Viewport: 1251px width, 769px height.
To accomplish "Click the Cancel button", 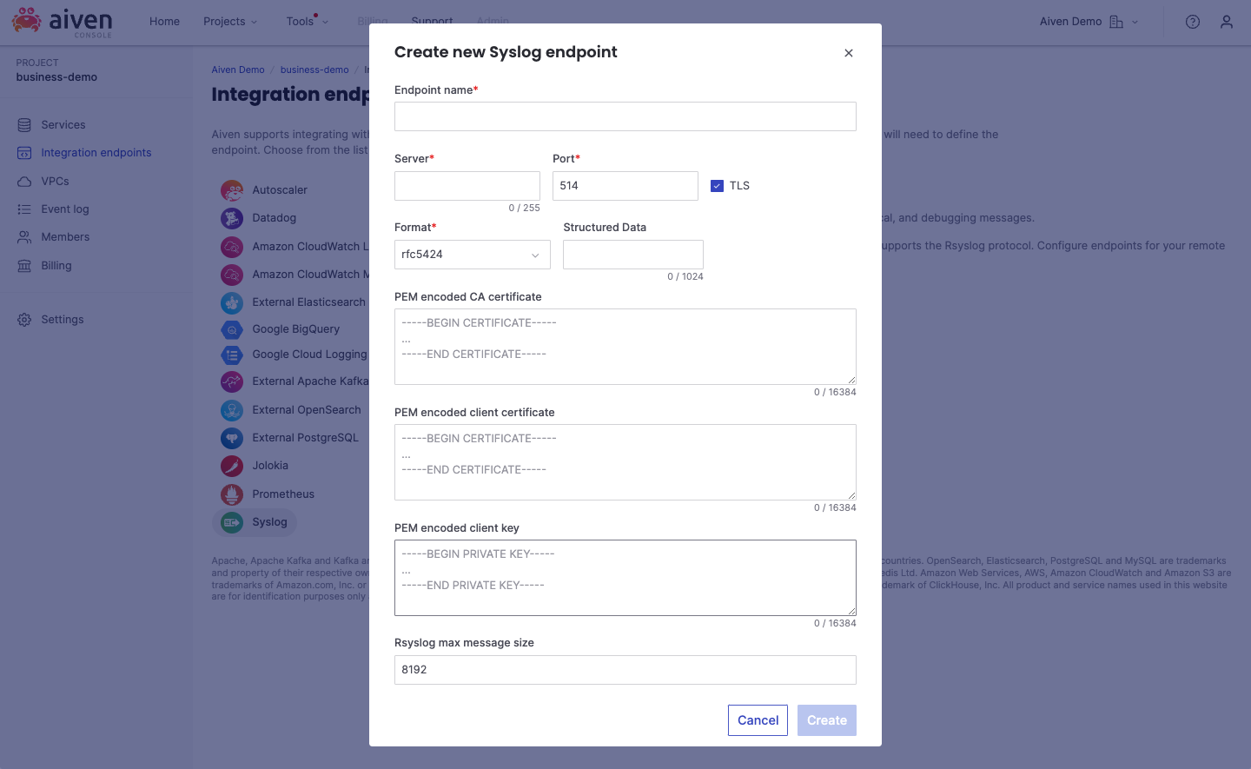I will pos(757,719).
